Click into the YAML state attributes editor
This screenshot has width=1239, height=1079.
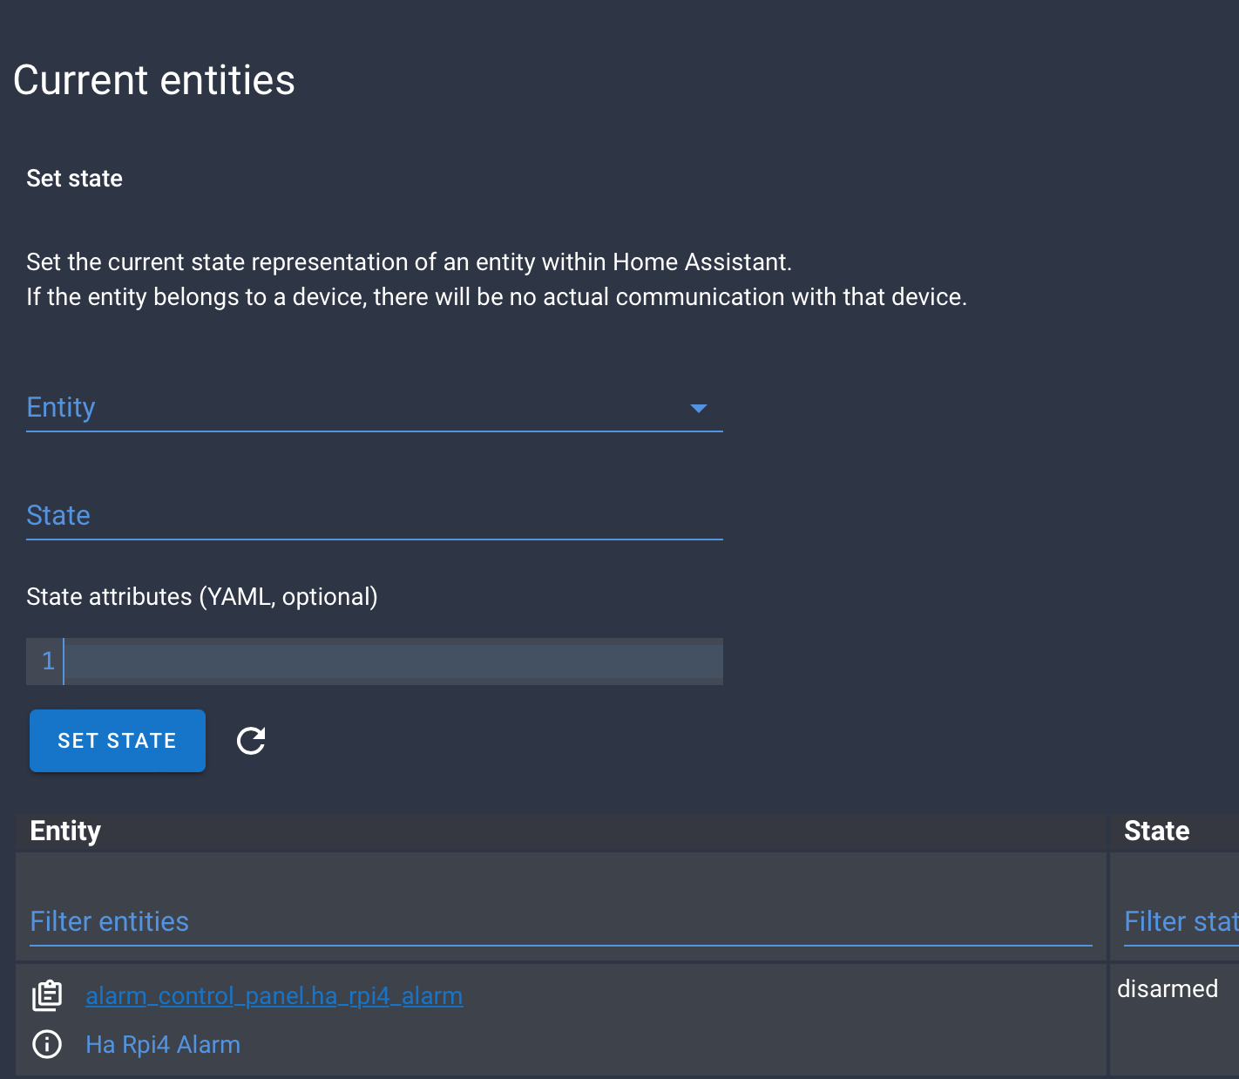[x=375, y=661]
